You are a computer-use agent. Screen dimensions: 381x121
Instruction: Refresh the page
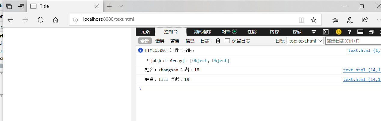[41, 20]
